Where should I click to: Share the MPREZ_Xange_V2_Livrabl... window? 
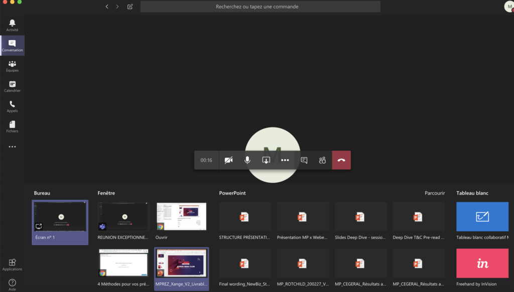pyautogui.click(x=181, y=269)
